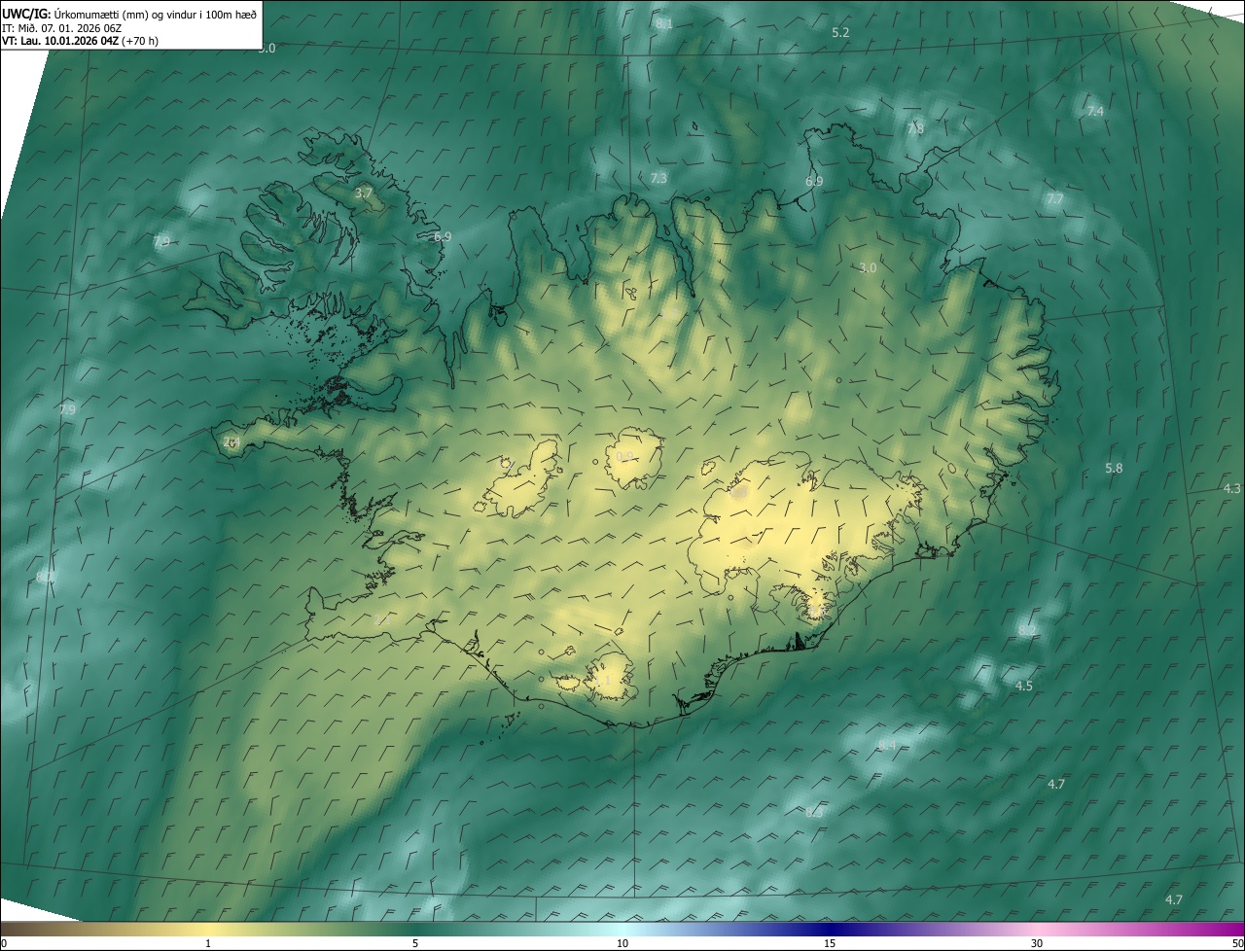This screenshot has height=951, width=1245.
Task: Select the 5.2 value label on the map
Action: click(x=840, y=32)
